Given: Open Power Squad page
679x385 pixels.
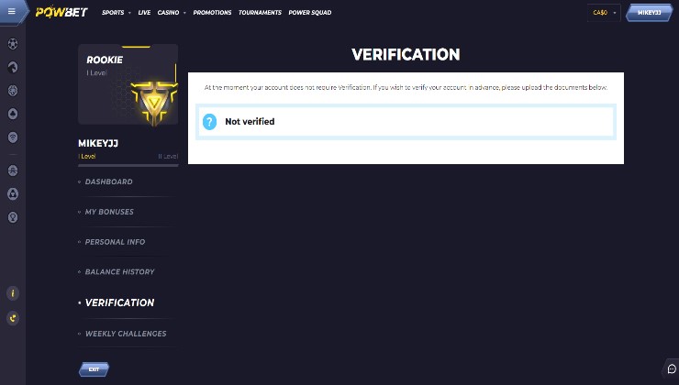Looking at the screenshot, I should (310, 13).
